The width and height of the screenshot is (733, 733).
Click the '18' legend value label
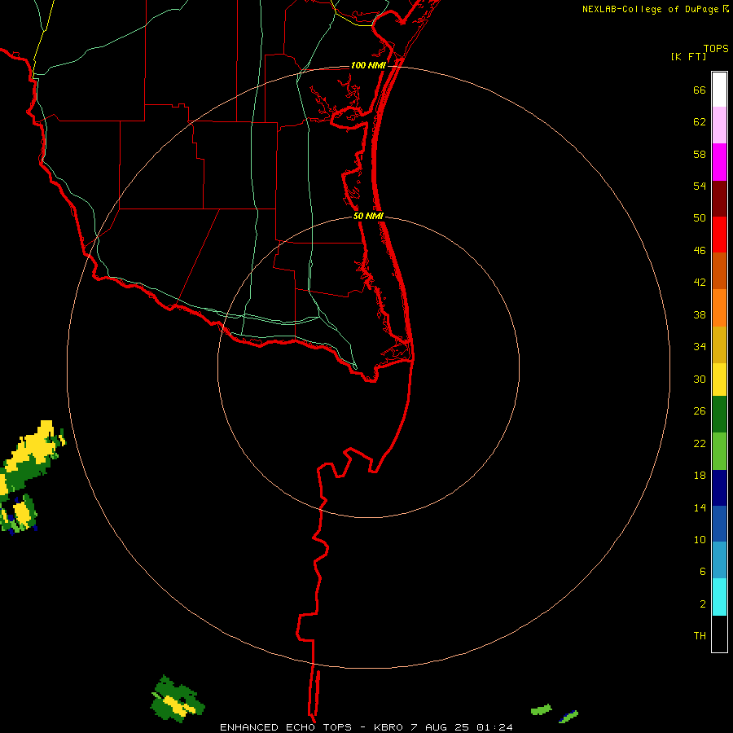pyautogui.click(x=700, y=476)
